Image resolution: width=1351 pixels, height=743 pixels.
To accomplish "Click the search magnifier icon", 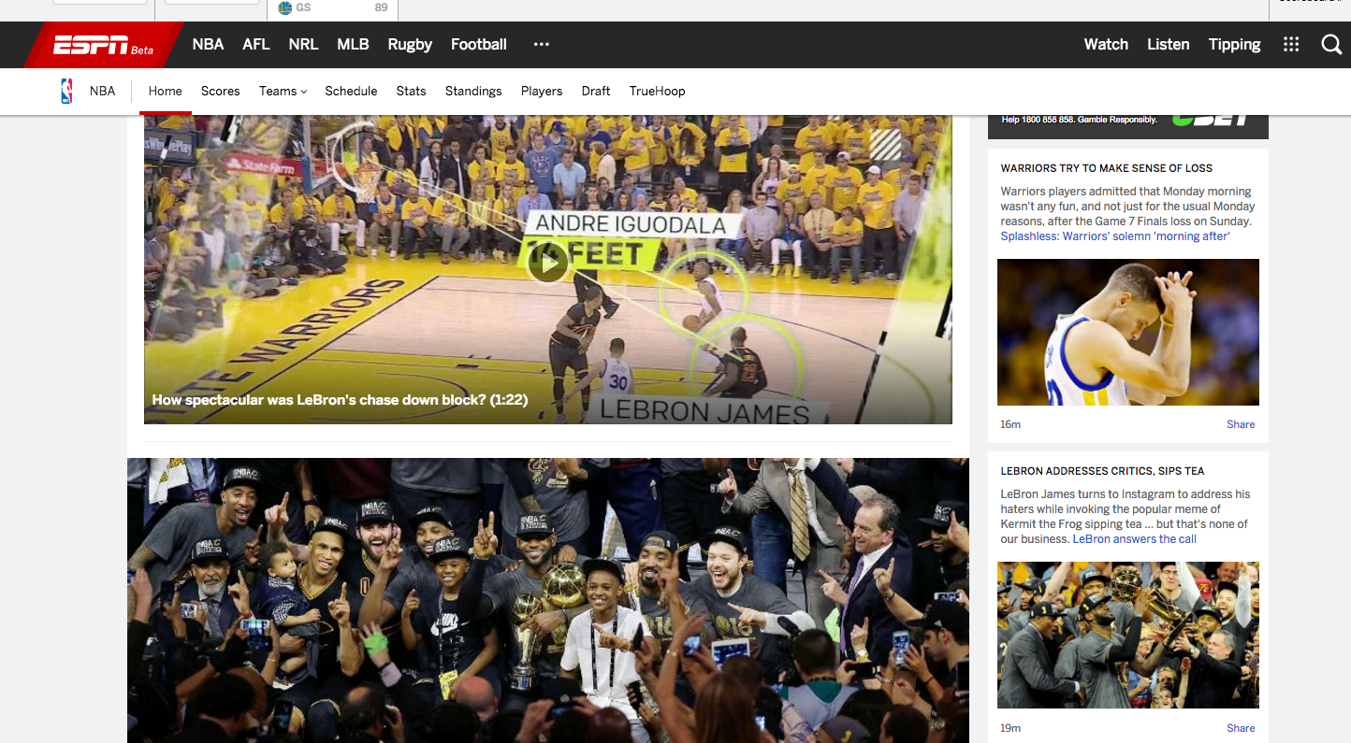I will click(x=1331, y=44).
